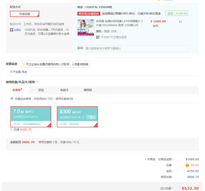
Task: Click the 商品优惠 -¥806.70 value
Action: [x=192, y=177]
